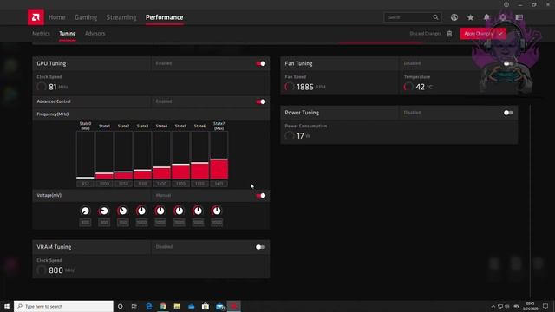Open the notifications bell icon
The width and height of the screenshot is (555, 312).
[486, 17]
